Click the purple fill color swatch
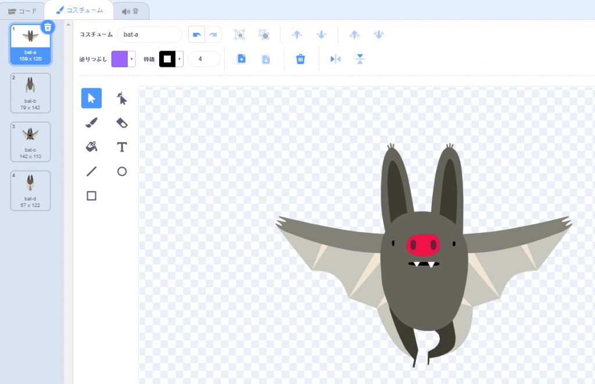Image resolution: width=595 pixels, height=384 pixels. (119, 59)
